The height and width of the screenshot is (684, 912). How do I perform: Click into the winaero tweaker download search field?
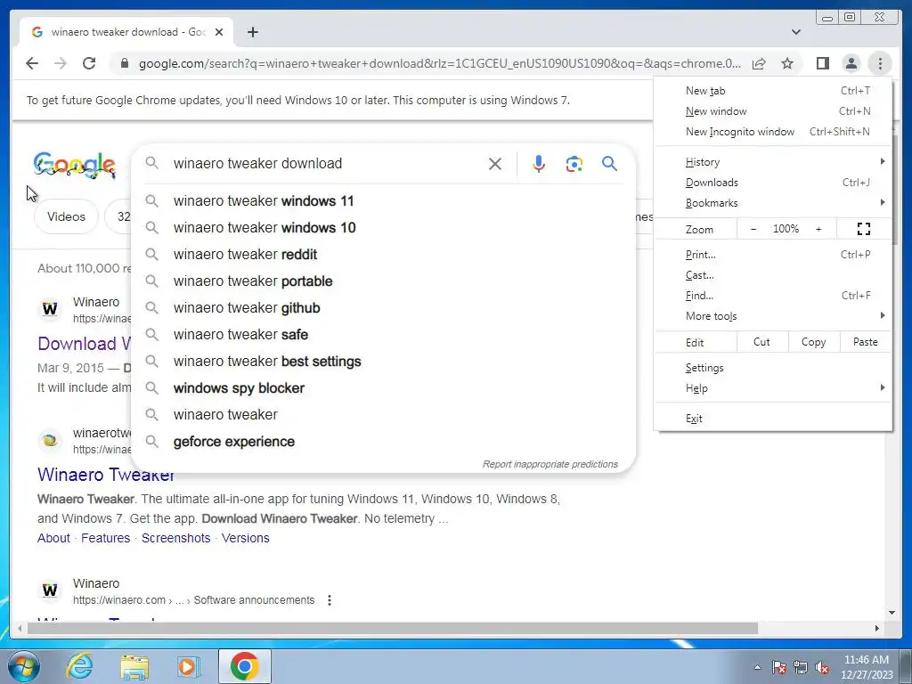pyautogui.click(x=326, y=164)
